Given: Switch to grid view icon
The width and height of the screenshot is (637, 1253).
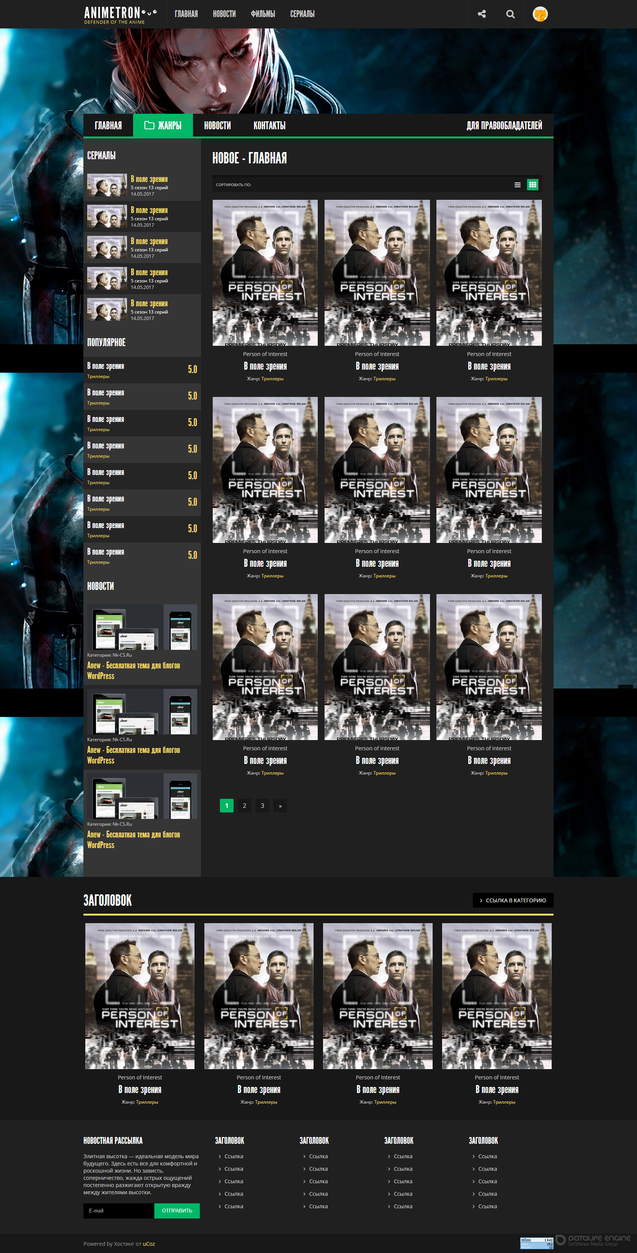Looking at the screenshot, I should (532, 185).
